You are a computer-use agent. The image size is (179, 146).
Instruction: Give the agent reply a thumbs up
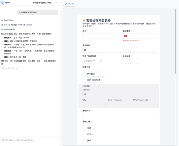(6, 68)
